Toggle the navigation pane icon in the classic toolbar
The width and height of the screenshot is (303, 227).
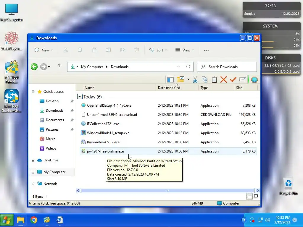[x=170, y=80]
